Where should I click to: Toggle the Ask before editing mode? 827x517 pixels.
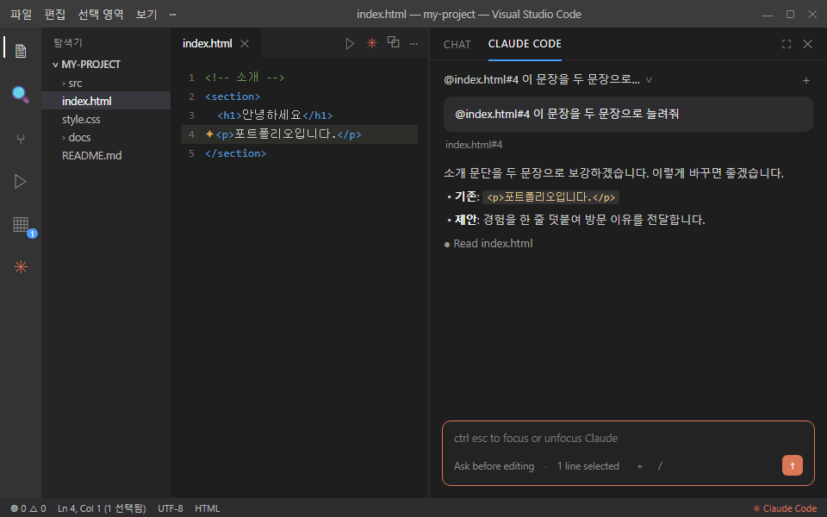click(494, 466)
